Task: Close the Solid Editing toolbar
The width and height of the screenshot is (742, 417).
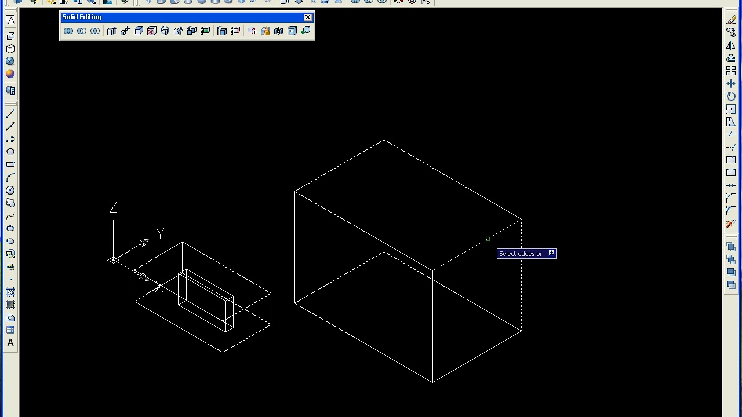Action: 308,17
